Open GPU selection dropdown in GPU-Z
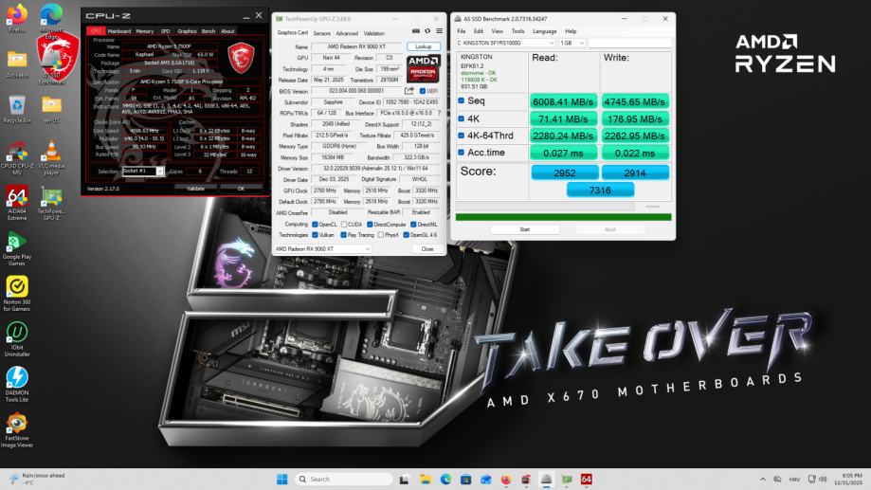Viewport: 871px width, 490px height. pyautogui.click(x=322, y=249)
